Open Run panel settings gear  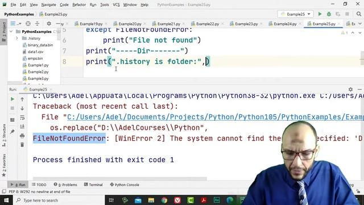pyautogui.click(x=350, y=89)
